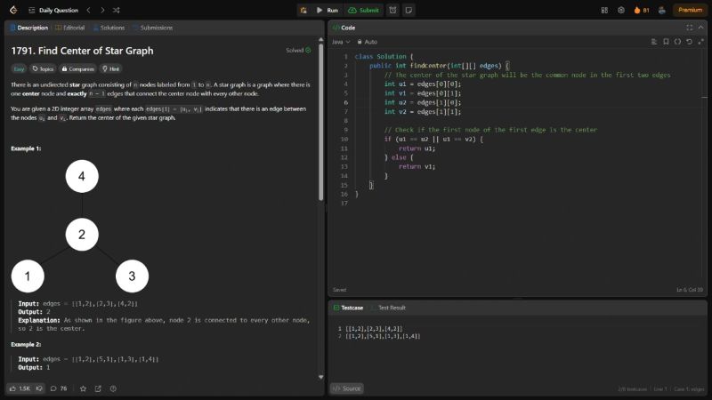Screen dimensions: 712x400
Task: Collapse the Code panel using the chevron
Action: tap(700, 28)
